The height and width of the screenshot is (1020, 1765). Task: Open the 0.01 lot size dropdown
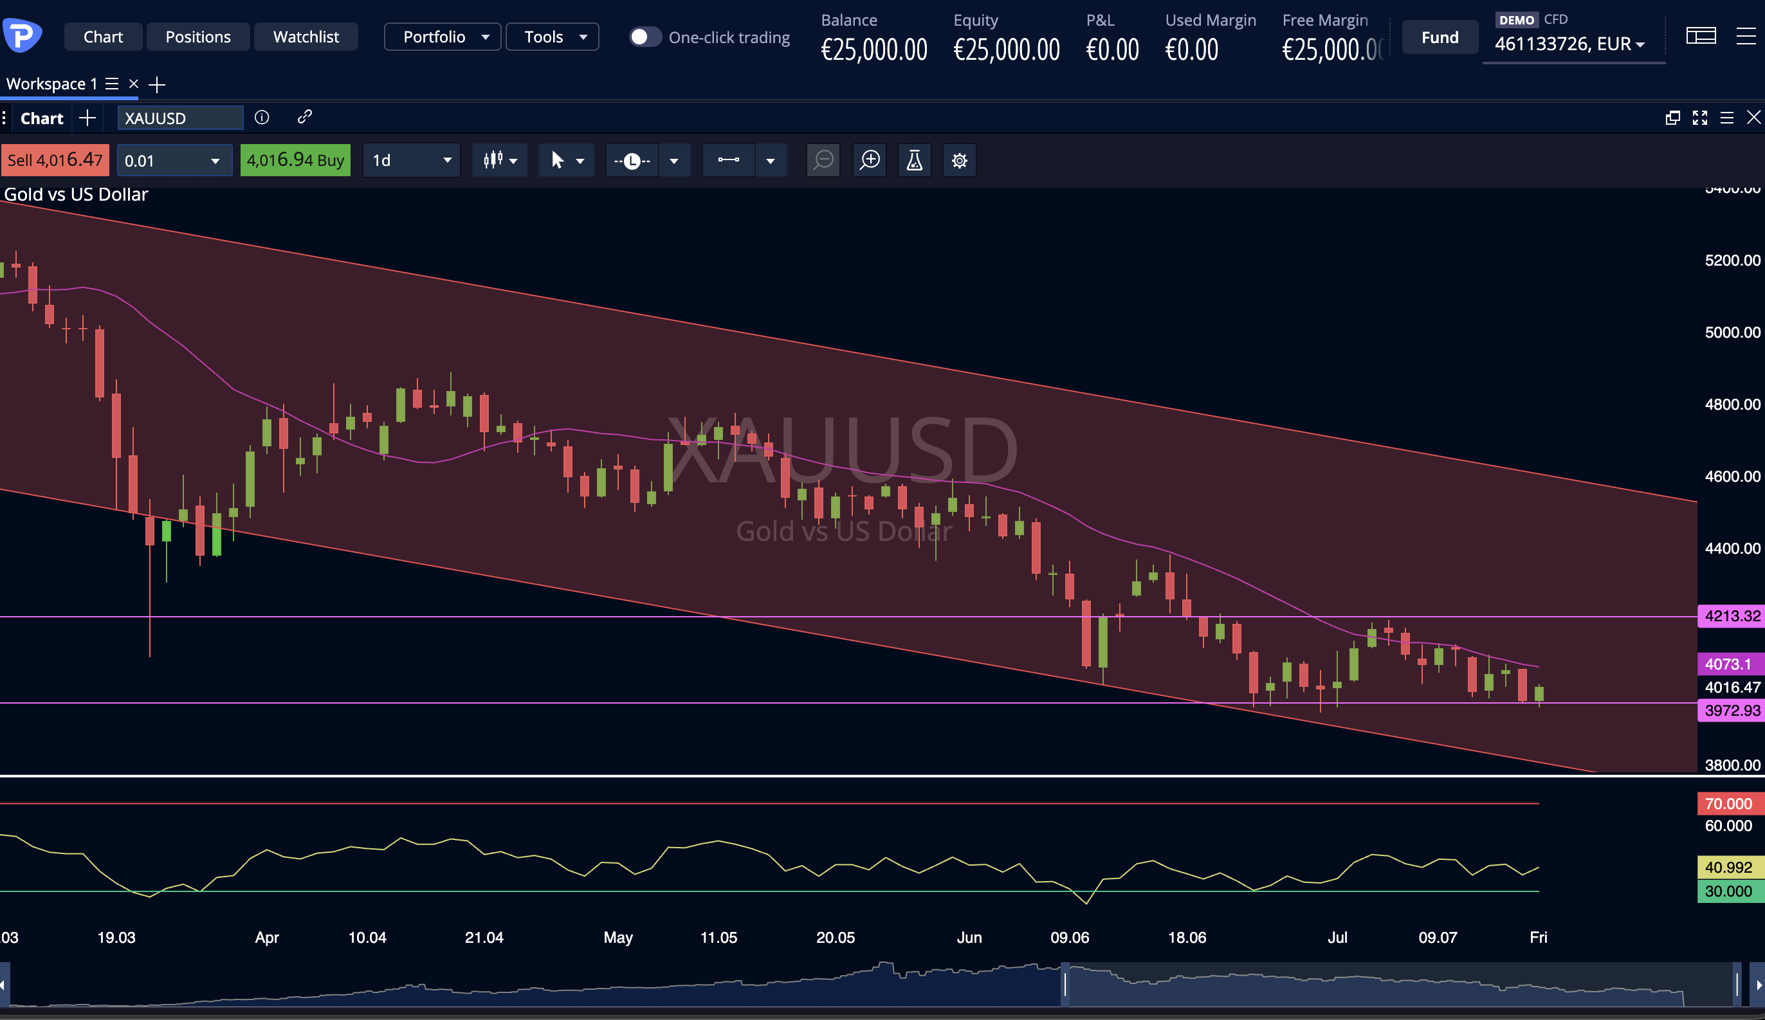click(174, 160)
